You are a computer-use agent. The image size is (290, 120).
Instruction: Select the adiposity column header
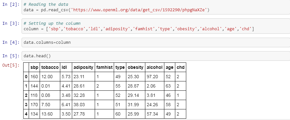[x=83, y=67]
